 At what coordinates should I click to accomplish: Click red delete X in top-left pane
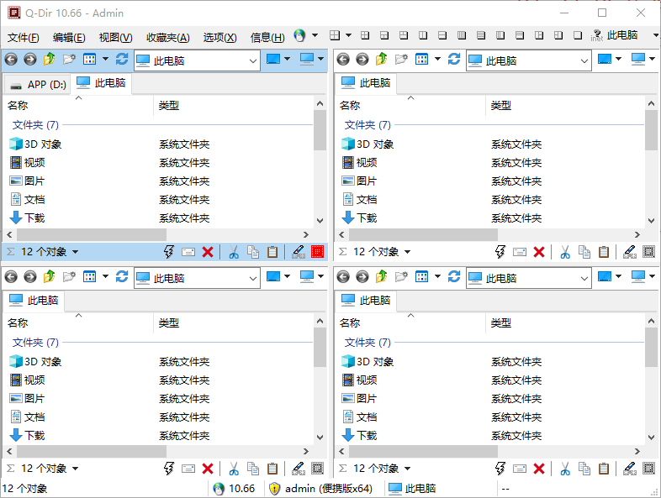point(208,252)
